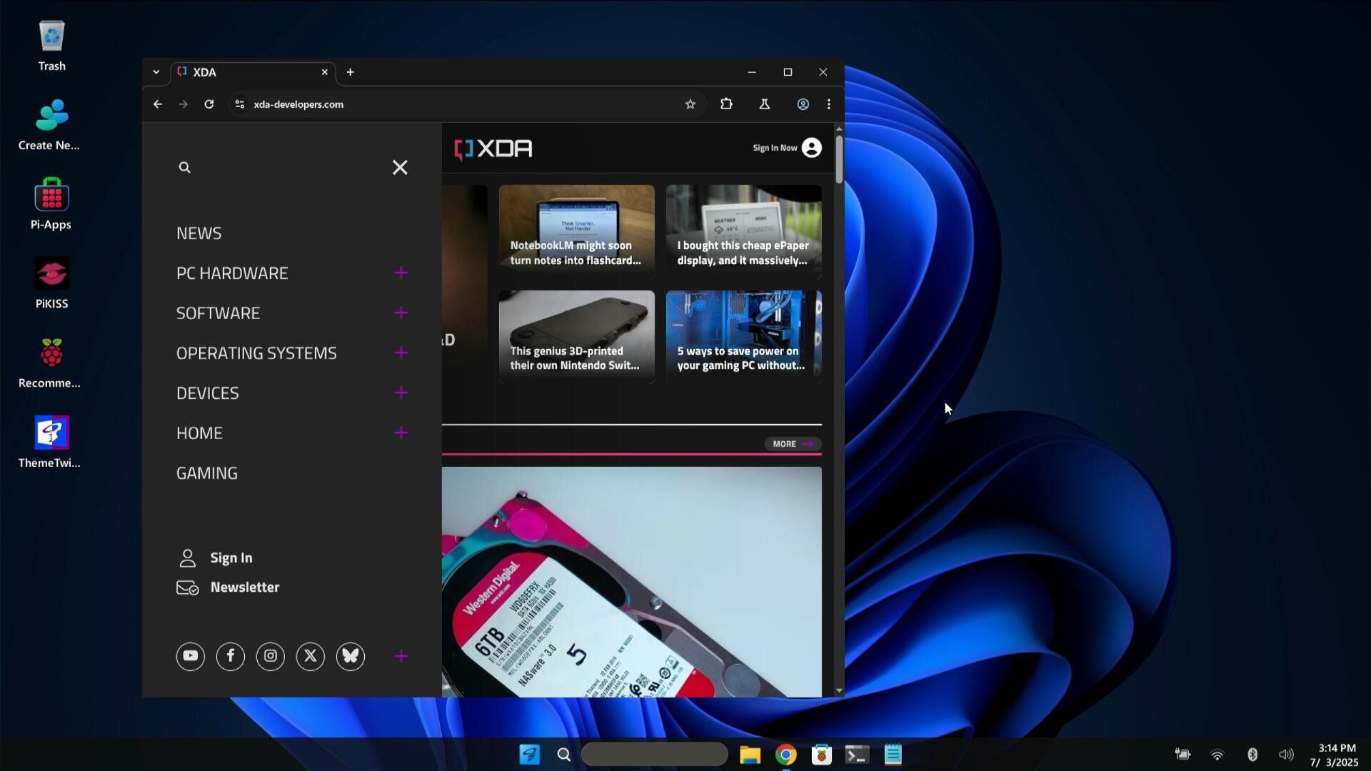Expand the SOFTWARE category

pos(401,313)
